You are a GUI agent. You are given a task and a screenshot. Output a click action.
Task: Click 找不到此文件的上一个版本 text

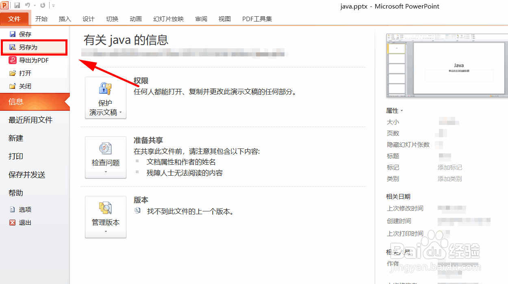(x=191, y=211)
